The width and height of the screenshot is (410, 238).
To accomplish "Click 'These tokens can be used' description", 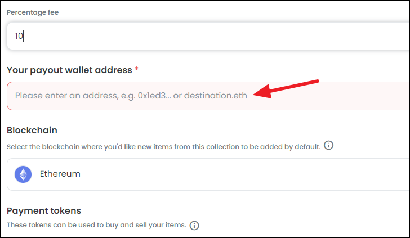I will click(96, 225).
